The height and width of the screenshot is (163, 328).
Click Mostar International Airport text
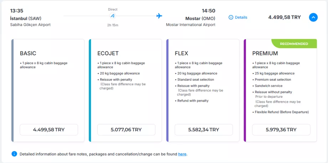190,25
